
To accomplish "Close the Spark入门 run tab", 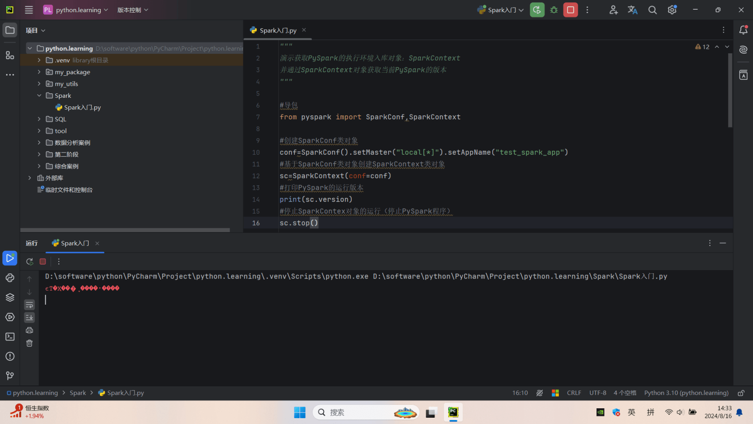I will click(97, 244).
